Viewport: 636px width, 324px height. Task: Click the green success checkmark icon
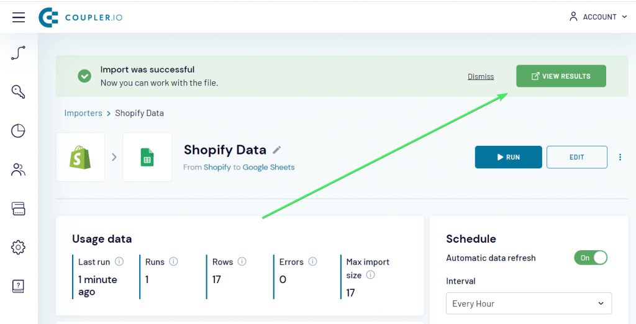point(84,76)
